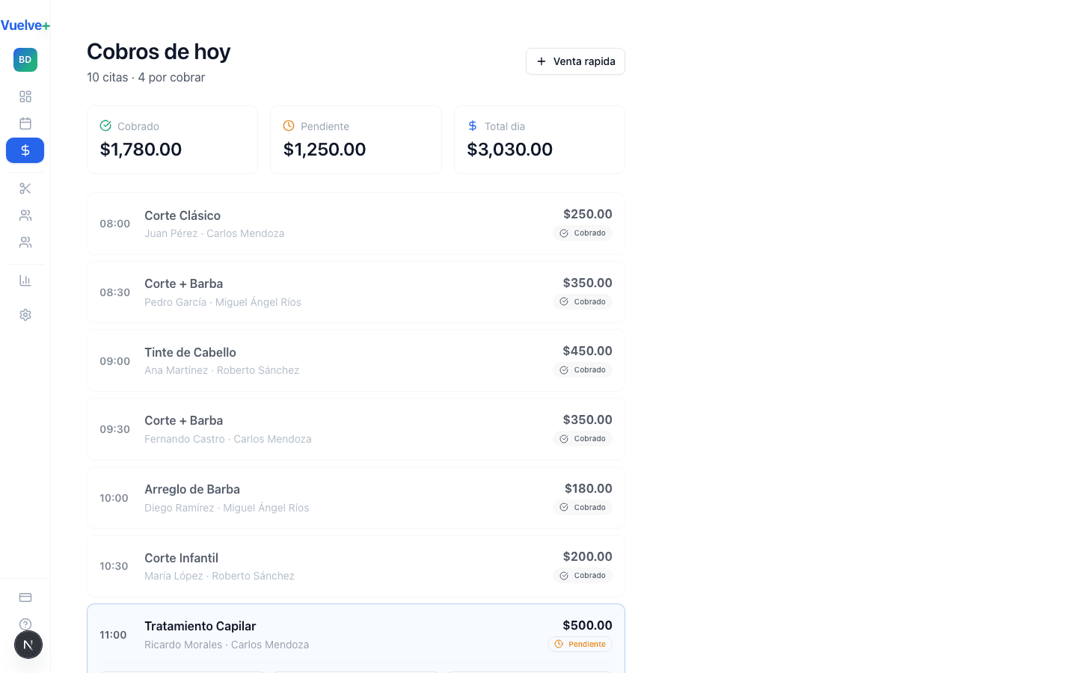This screenshot has height=673, width=1077.
Task: Select the Pendiente summary card
Action: tap(355, 140)
